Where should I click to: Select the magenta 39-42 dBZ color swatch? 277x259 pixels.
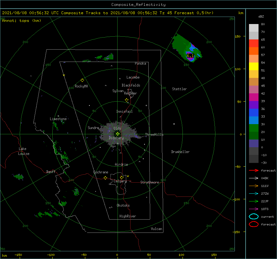[254, 97]
